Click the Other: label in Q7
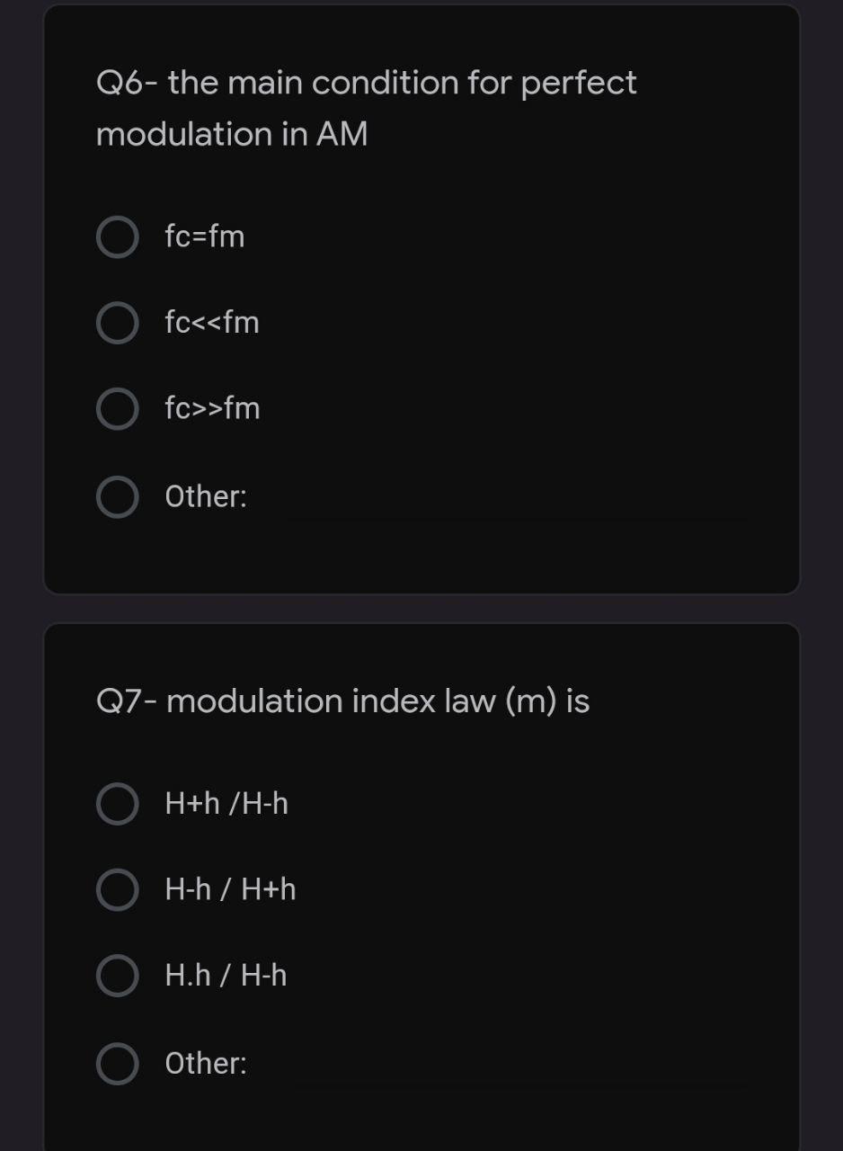 click(x=205, y=1063)
